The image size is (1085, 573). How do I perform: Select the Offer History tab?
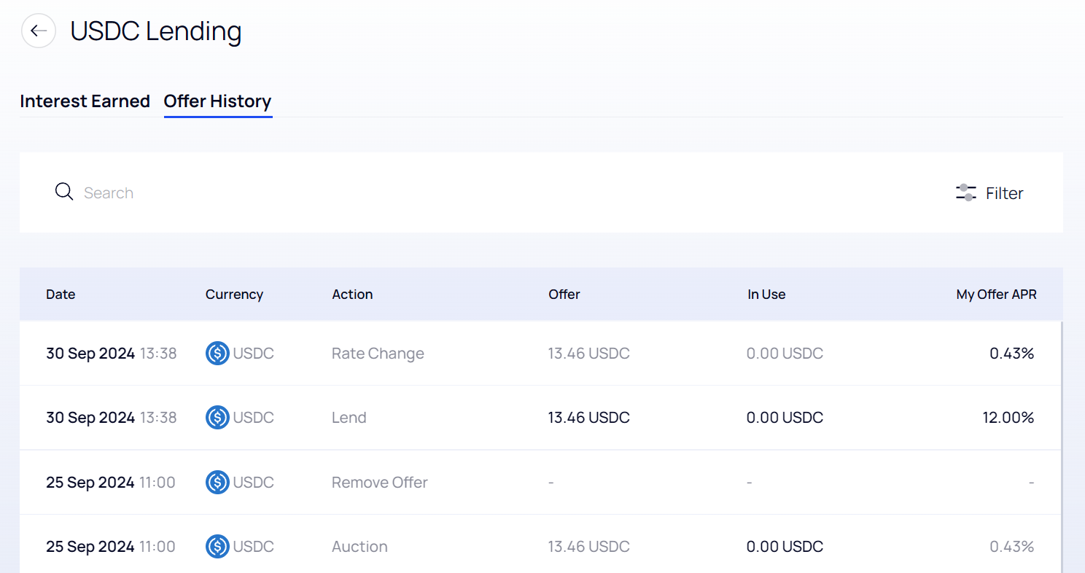coord(217,101)
